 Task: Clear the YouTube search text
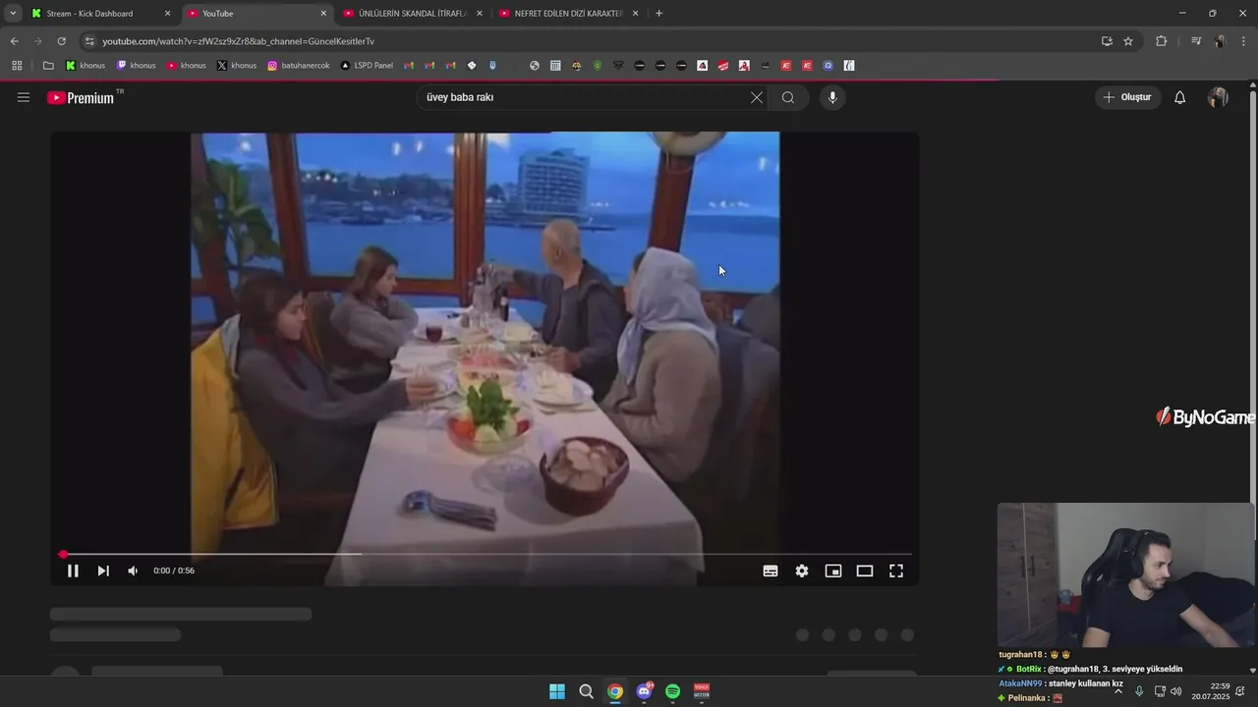click(x=757, y=97)
